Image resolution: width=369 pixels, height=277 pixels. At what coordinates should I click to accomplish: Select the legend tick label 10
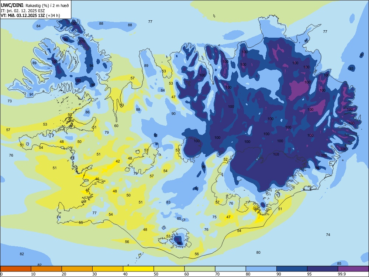point(33,274)
